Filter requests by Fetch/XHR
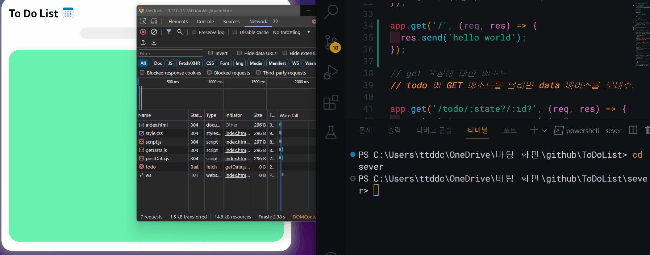The image size is (650, 255). tap(189, 63)
